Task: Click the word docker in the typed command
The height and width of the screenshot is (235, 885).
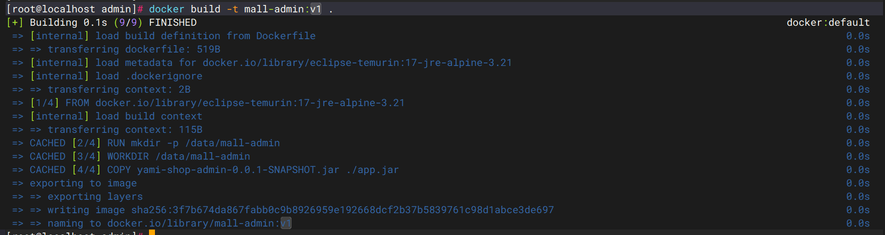Action: click(x=167, y=9)
